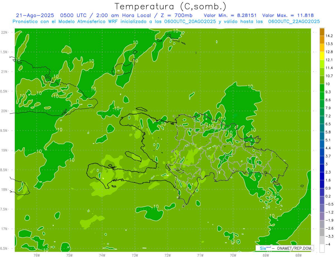Click the '14.2' legend value
This screenshot has width=335, height=259.
click(329, 36)
